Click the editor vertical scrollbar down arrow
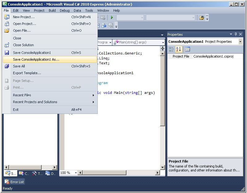This screenshot has width=247, height=193. pyautogui.click(x=163, y=167)
